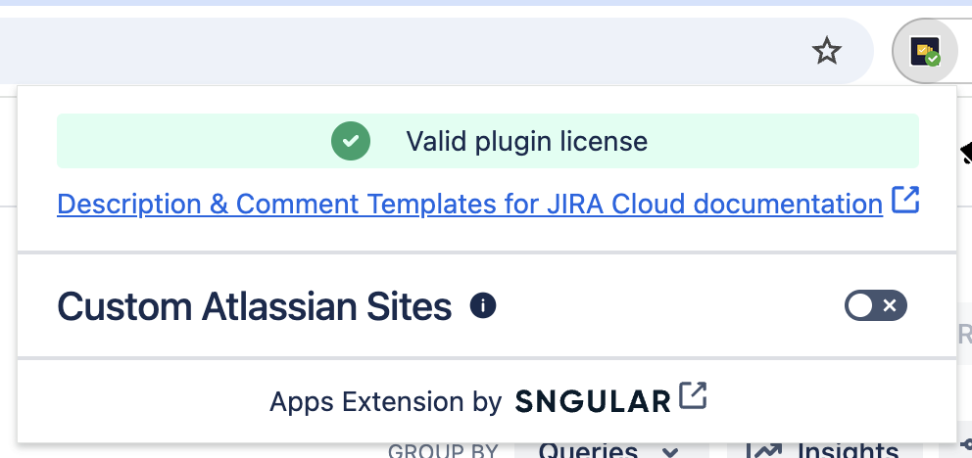Image resolution: width=972 pixels, height=458 pixels.
Task: Click the Custom Atlassian Sites heading
Action: (255, 307)
